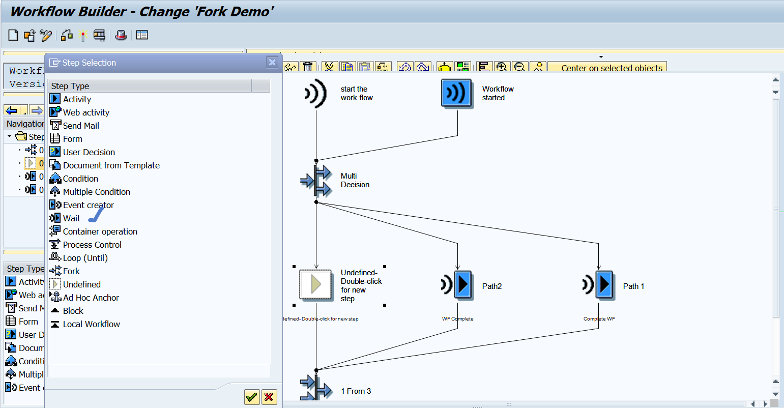784x408 pixels.
Task: Open the small dropdown arrow above graphic toolbar
Action: [x=601, y=56]
